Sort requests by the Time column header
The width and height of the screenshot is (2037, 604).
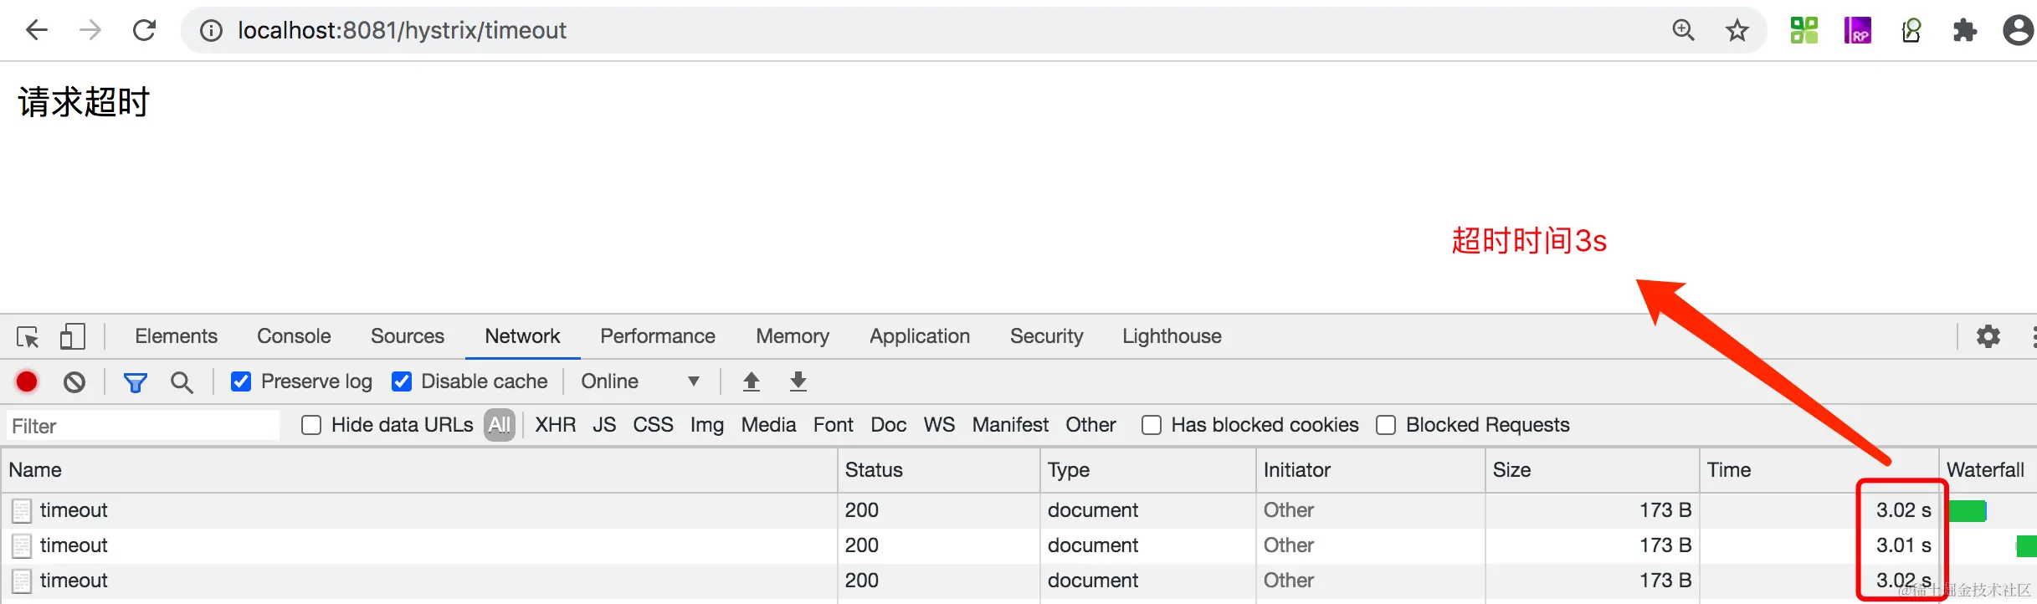[x=1729, y=470]
